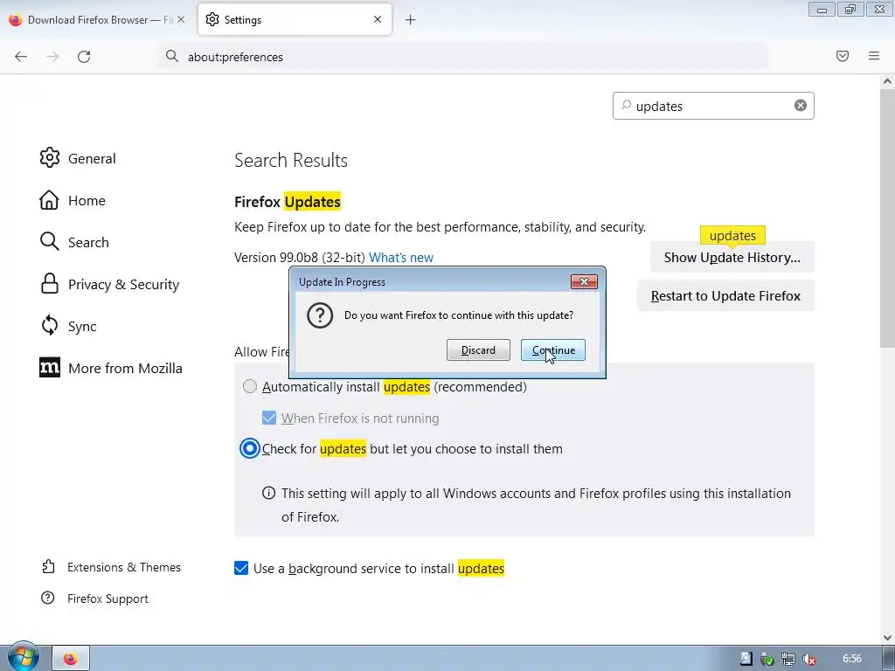Select Automatically install updates radio button
Screen dimensions: 895x671
[x=250, y=386]
